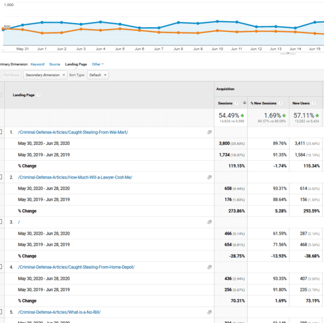Tick the checkbox for Caught-Stealing-From-Wal-Mart row
This screenshot has height=323, width=324.
pos(2,131)
